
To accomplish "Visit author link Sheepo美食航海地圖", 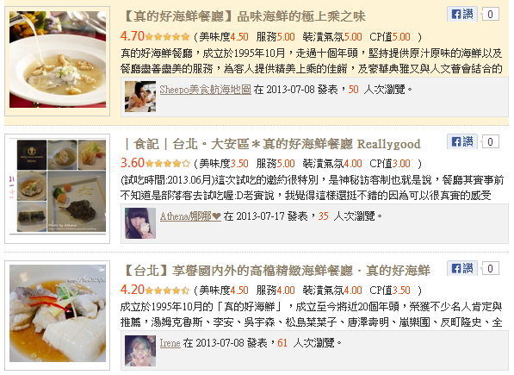I will tap(206, 90).
